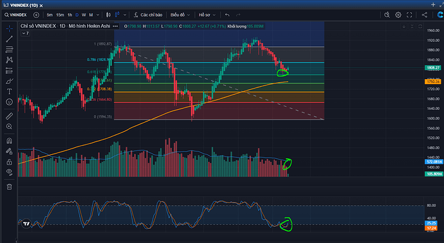444x243 pixels.
Task: Collapse the pane with inward arrows
Action: tap(412, 26)
